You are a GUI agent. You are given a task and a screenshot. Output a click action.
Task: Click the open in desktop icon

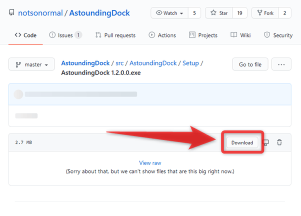coord(266,142)
